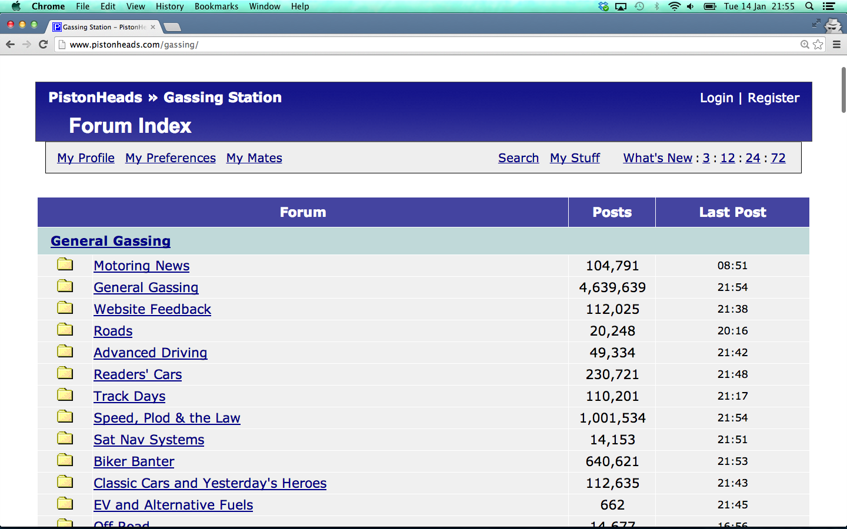Open the Chrome application menu
This screenshot has height=529, width=847.
[x=48, y=6]
